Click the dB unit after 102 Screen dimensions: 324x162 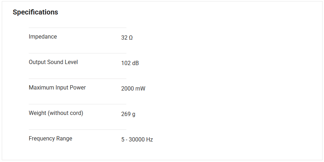(x=135, y=63)
